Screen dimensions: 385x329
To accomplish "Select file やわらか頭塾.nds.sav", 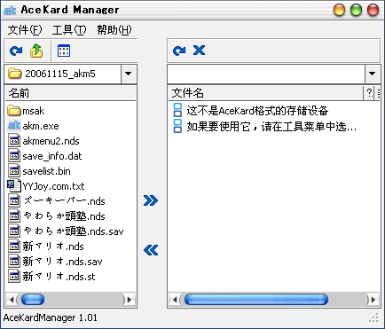I will [x=74, y=231].
